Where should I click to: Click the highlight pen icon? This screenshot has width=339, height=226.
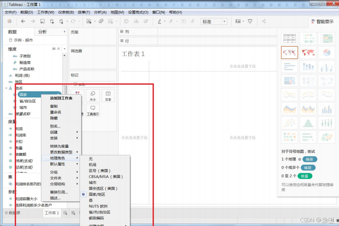click(160, 21)
